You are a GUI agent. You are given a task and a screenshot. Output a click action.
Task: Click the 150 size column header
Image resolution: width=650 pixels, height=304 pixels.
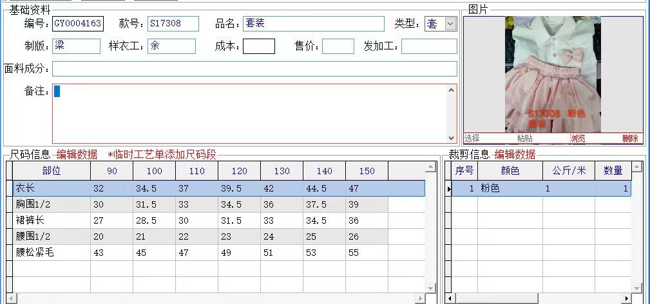click(367, 171)
